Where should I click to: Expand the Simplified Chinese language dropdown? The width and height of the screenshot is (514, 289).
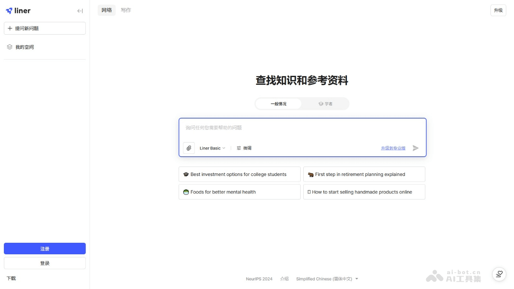click(327, 278)
